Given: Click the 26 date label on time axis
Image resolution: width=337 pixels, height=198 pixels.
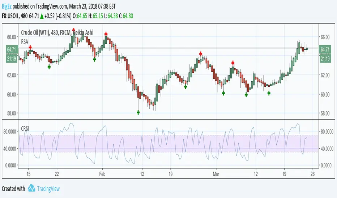Looking at the screenshot, I should (x=312, y=174).
